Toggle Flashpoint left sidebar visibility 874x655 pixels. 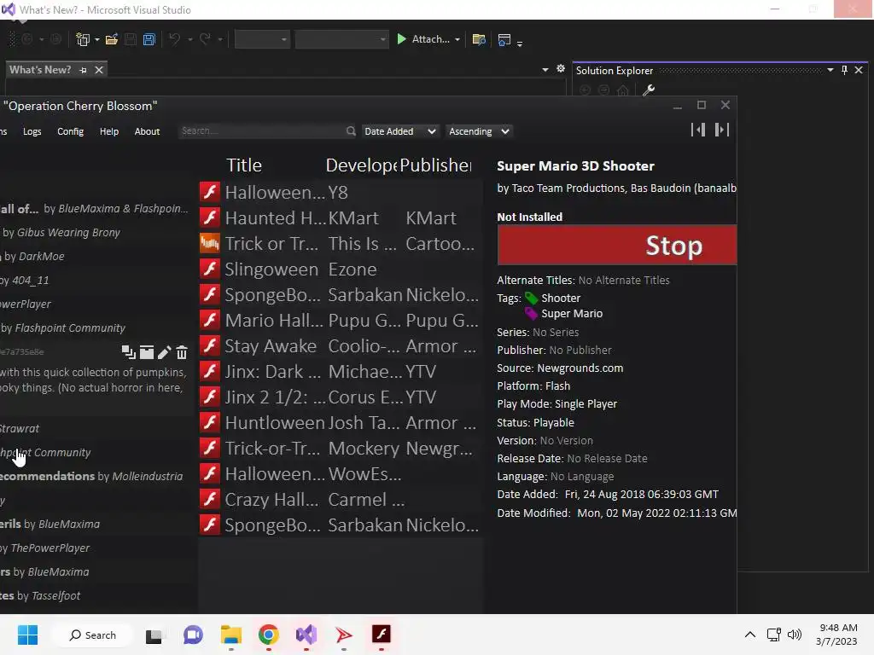pyautogui.click(x=698, y=130)
